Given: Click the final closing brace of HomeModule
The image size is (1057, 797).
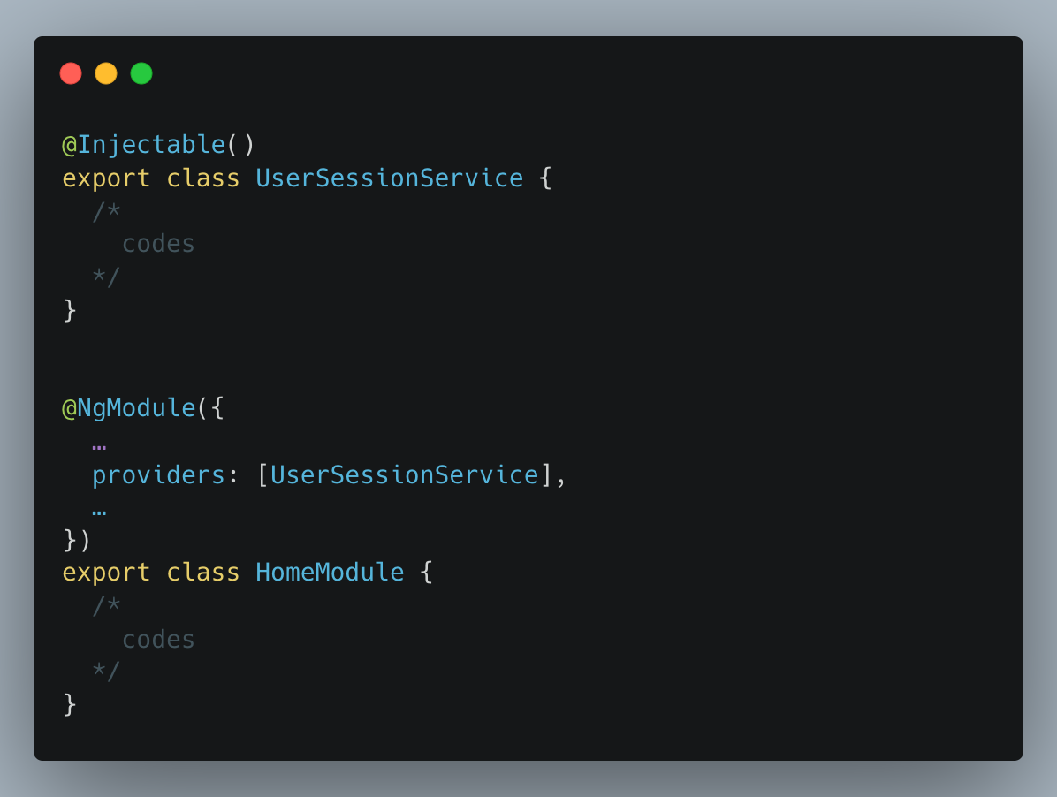Looking at the screenshot, I should (70, 704).
